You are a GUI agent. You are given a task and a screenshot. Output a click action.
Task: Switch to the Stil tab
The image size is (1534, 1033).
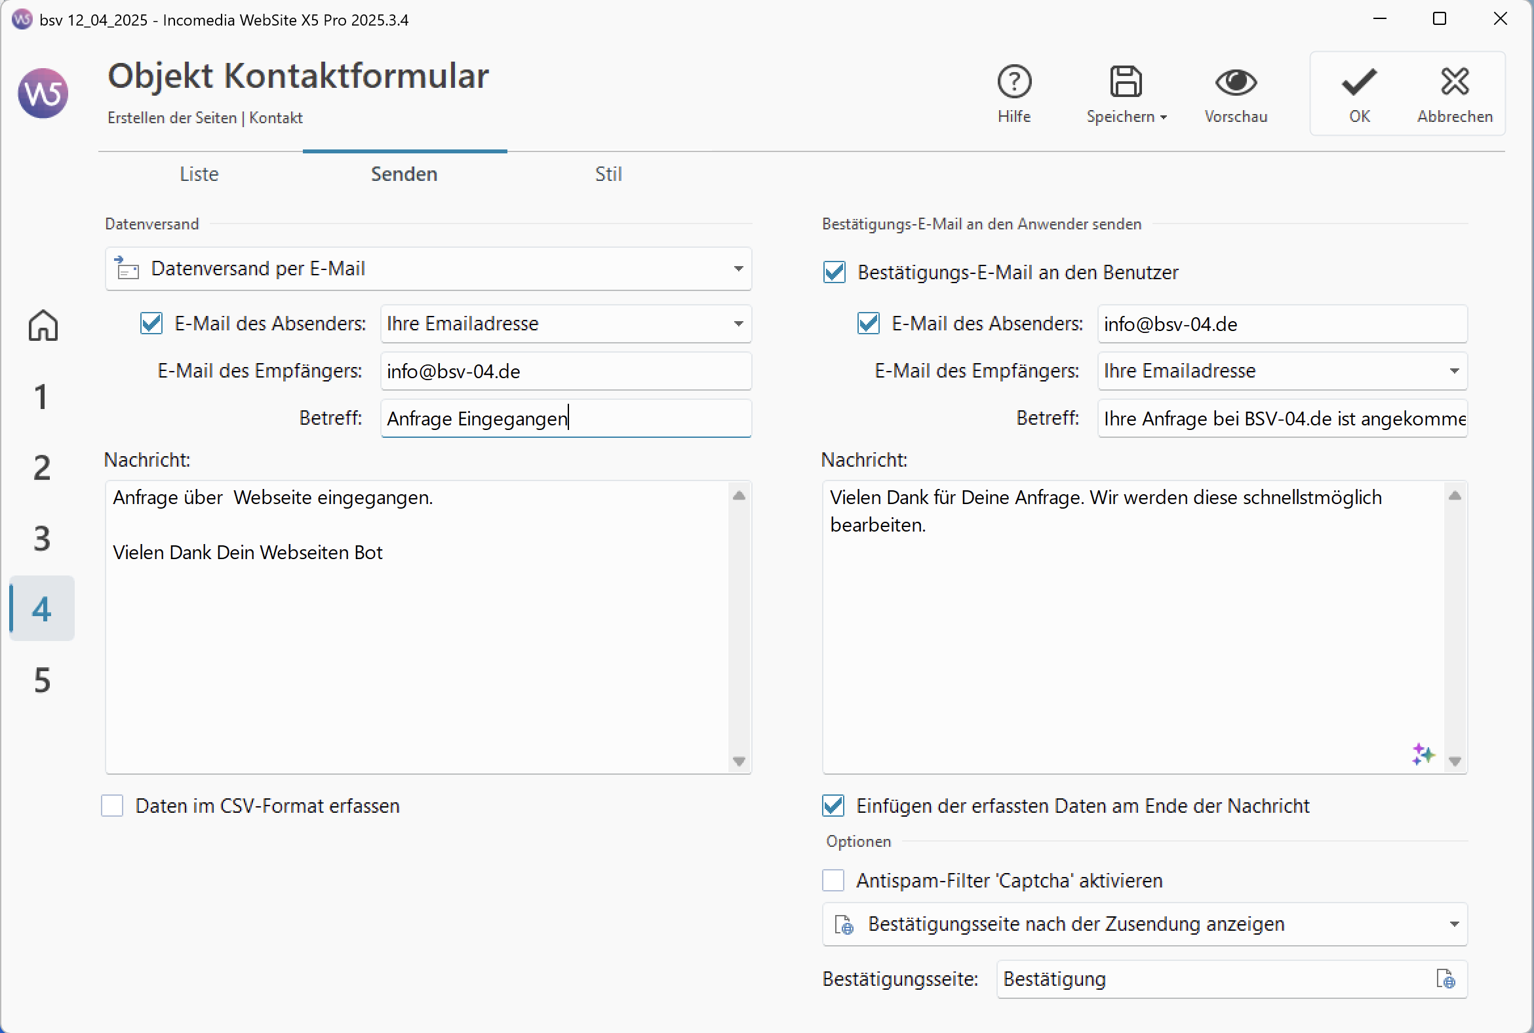point(608,174)
